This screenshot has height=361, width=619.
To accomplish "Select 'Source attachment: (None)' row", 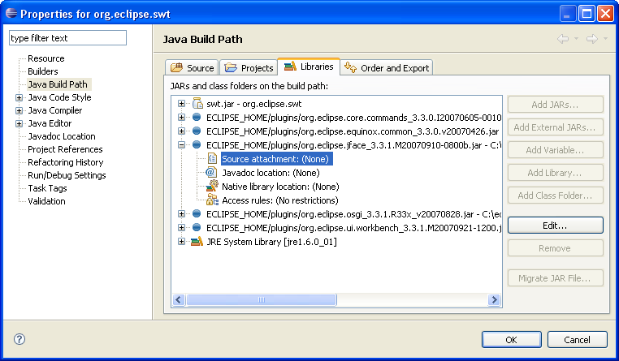I will [x=276, y=159].
